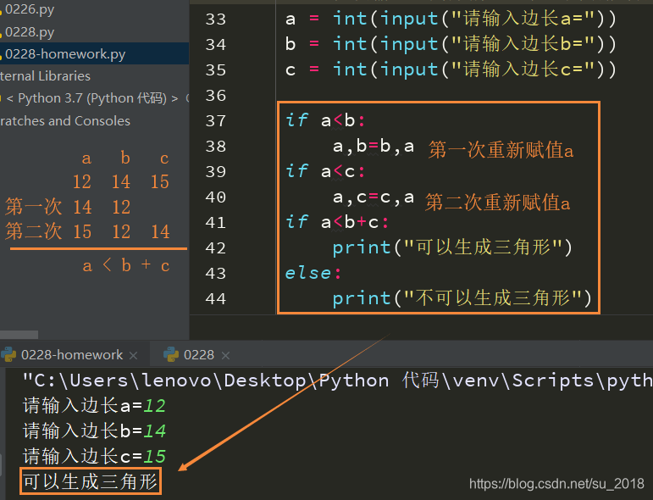Click the 'if a<c:' statement
The width and height of the screenshot is (653, 500).
(325, 172)
